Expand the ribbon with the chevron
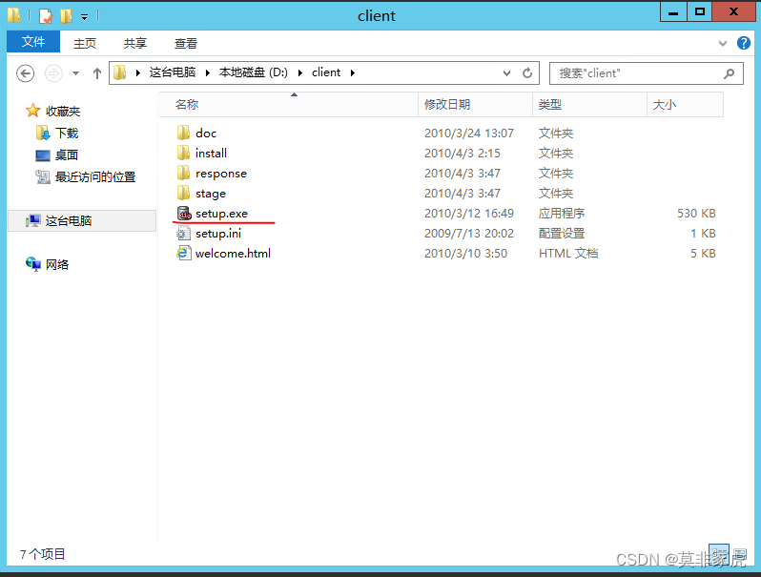Screen dimensions: 761x577 [x=723, y=43]
